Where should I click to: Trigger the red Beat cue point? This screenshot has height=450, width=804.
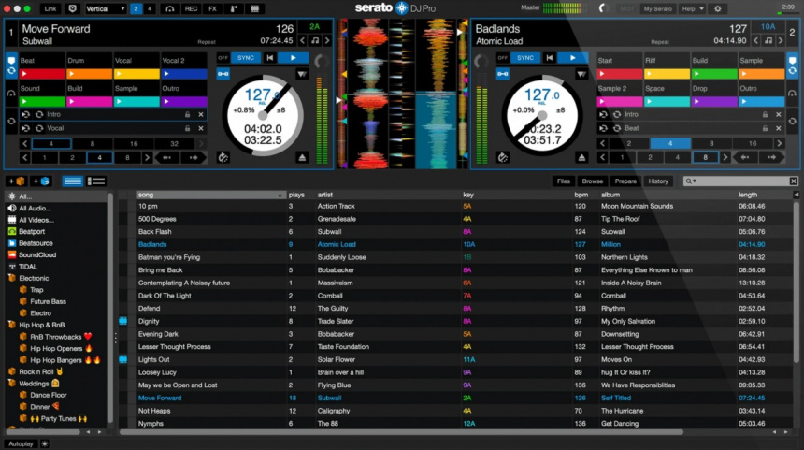(x=42, y=74)
